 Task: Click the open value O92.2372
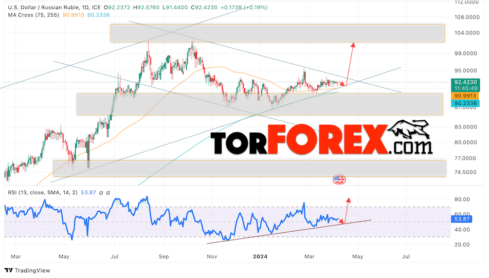click(117, 7)
